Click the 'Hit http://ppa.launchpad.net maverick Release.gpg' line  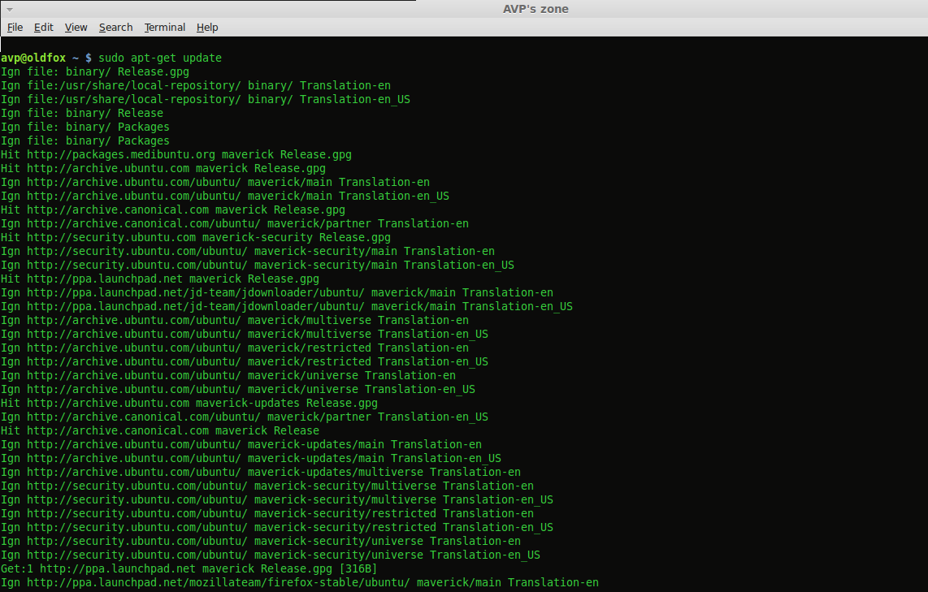click(160, 279)
